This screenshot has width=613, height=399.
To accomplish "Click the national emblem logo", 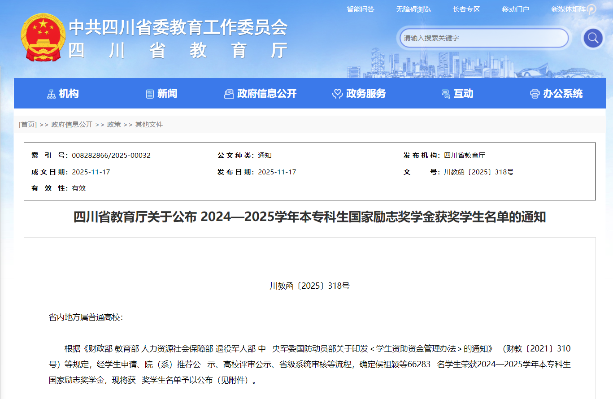I will (43, 38).
